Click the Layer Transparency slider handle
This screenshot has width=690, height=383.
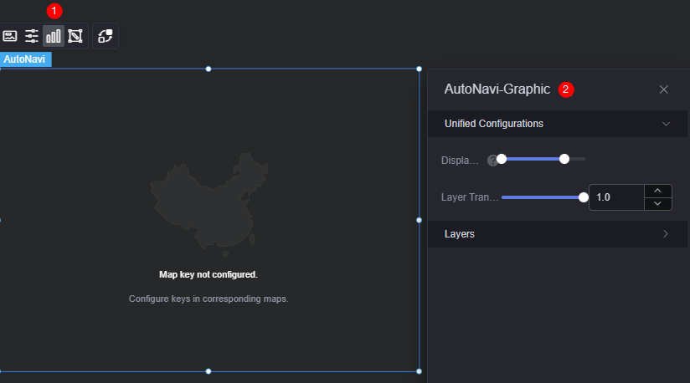583,197
